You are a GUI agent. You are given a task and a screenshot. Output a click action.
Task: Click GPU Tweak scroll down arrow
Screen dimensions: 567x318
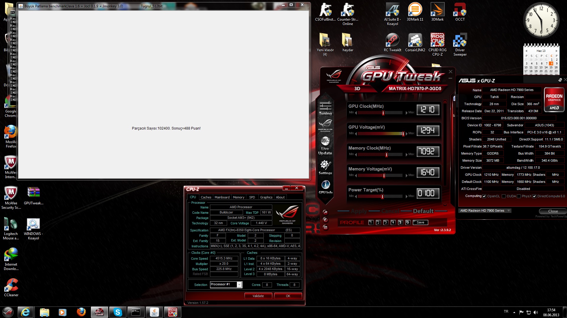point(445,205)
